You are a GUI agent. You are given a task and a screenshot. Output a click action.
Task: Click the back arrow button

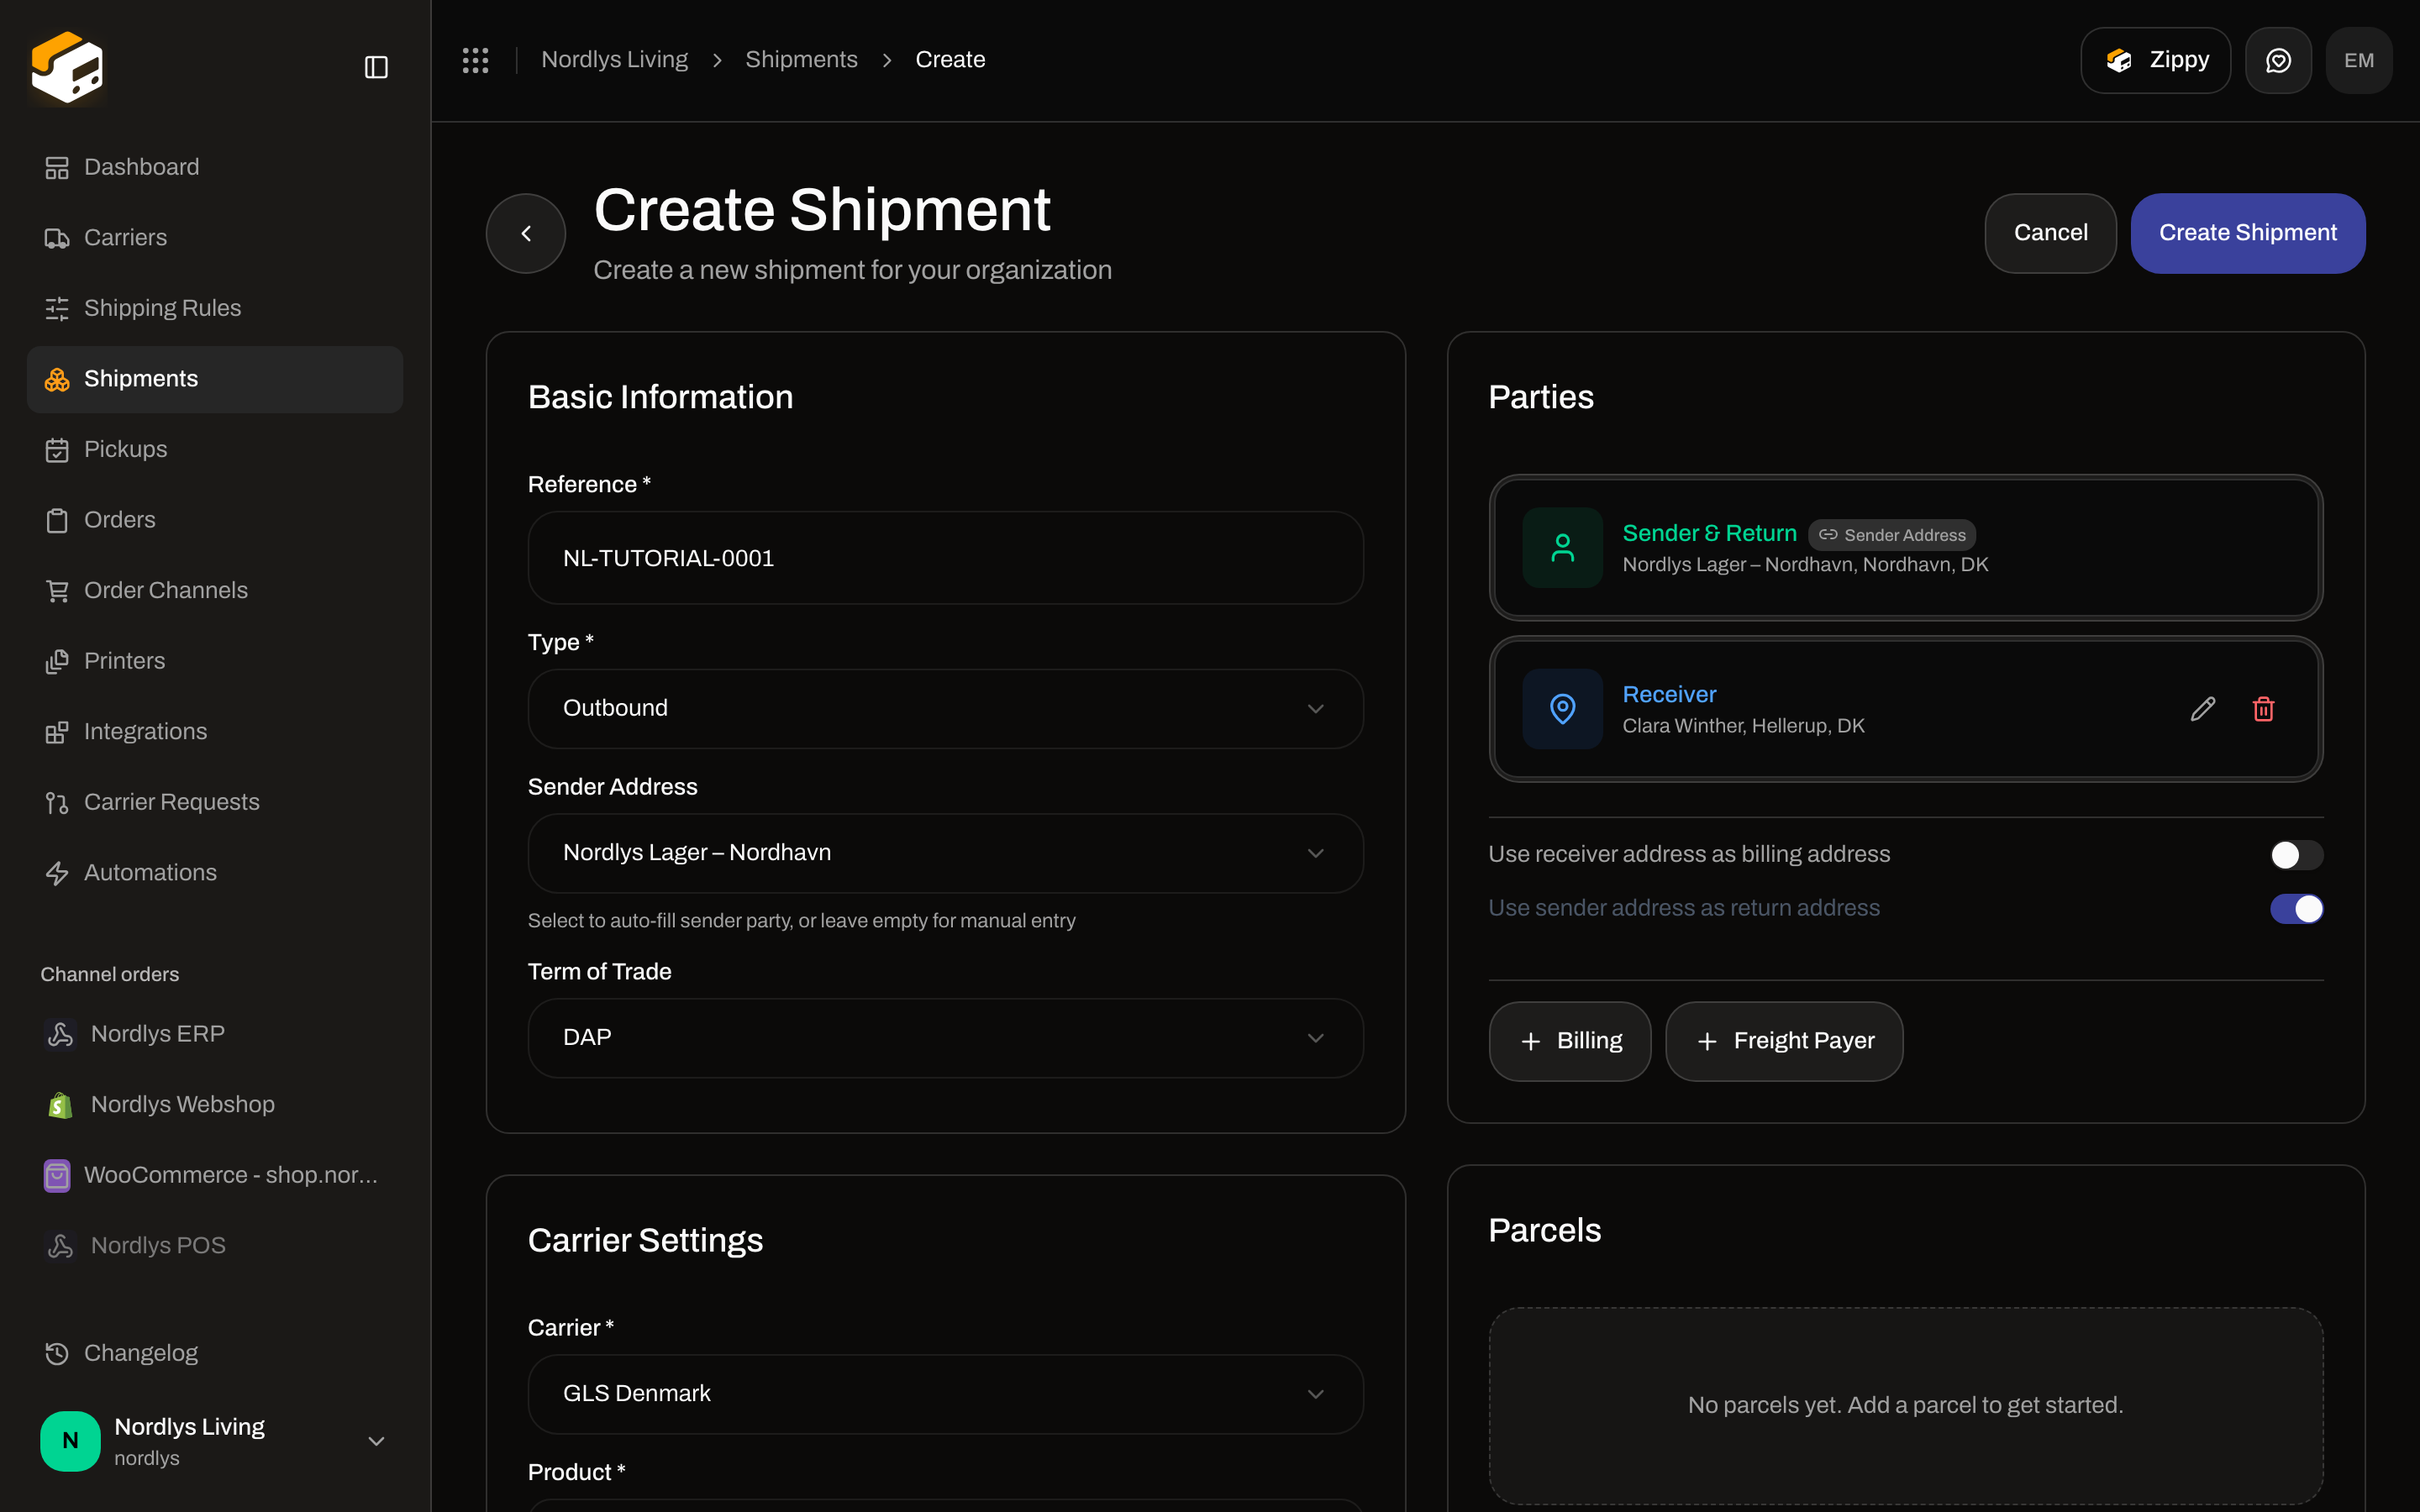pos(526,233)
